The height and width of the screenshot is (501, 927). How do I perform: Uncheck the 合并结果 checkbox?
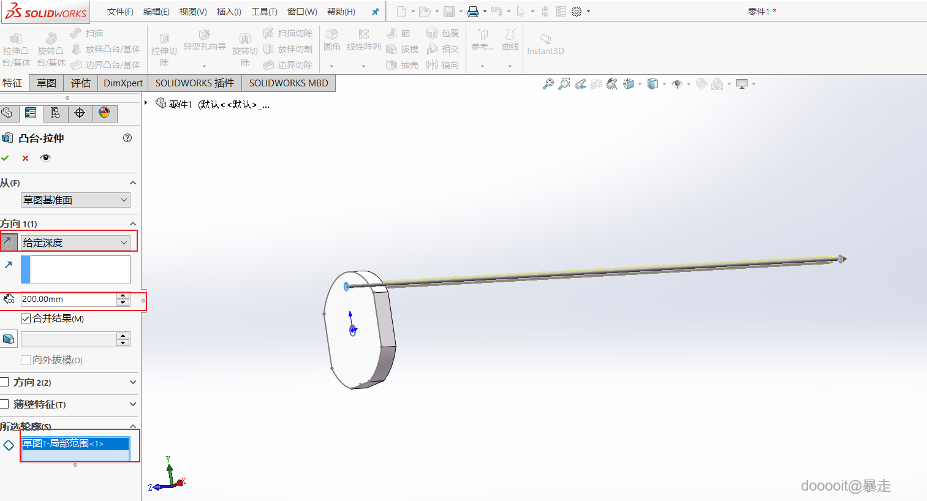pyautogui.click(x=26, y=318)
